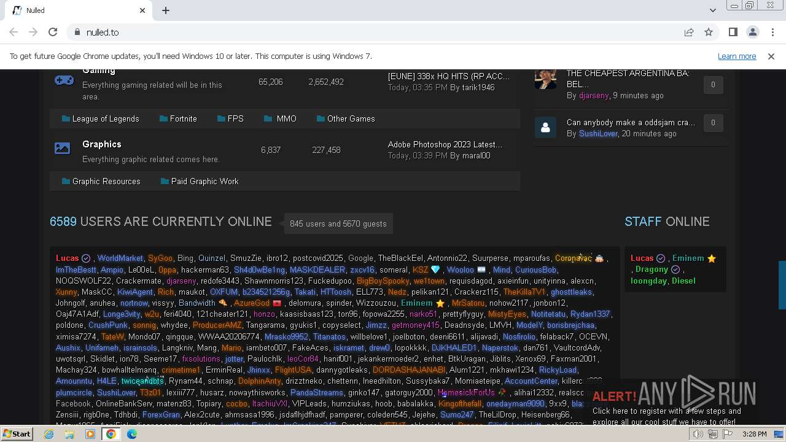Viewport: 786px width, 442px height.
Task: Visit maral00's profile
Action: (x=476, y=155)
